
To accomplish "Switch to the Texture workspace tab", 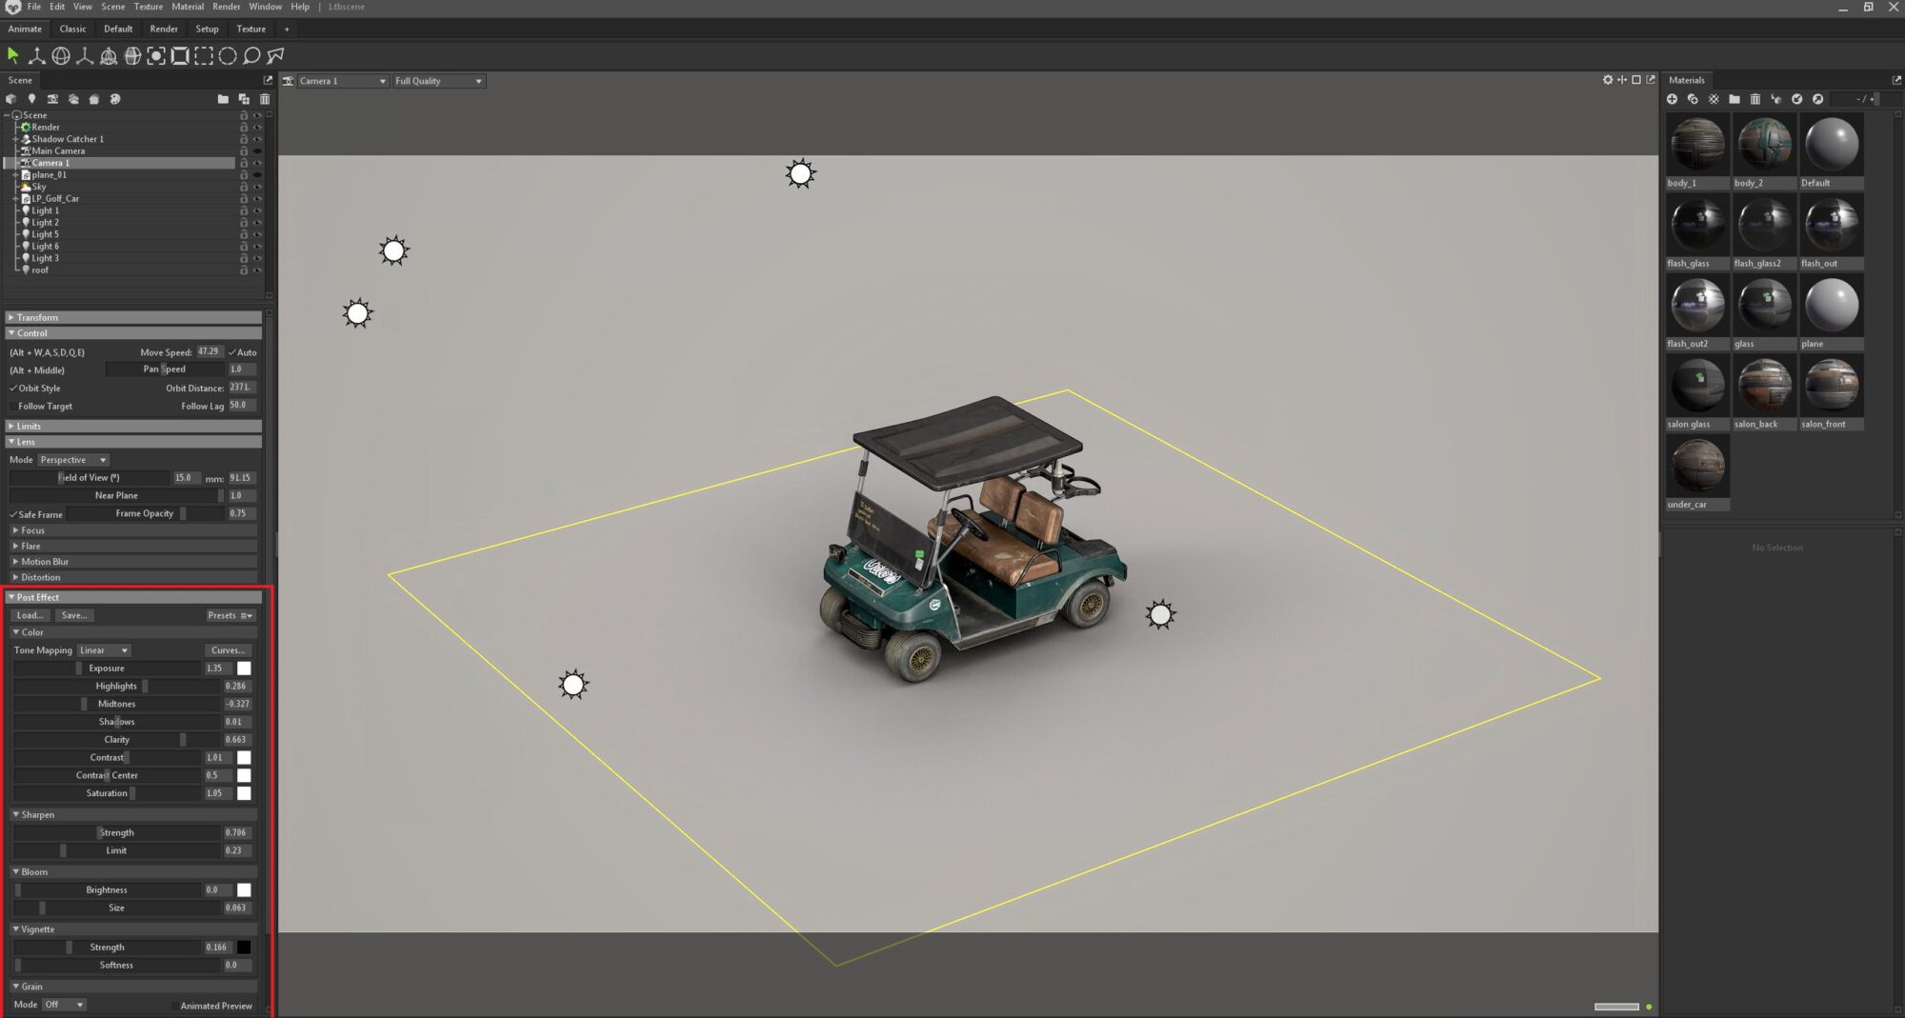I will [251, 29].
